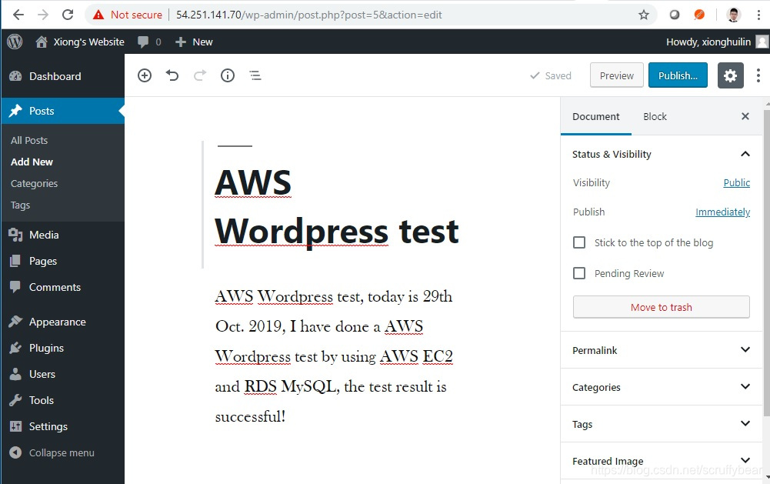Reload the page with refresh icon
Image resolution: width=770 pixels, height=484 pixels.
(x=68, y=15)
